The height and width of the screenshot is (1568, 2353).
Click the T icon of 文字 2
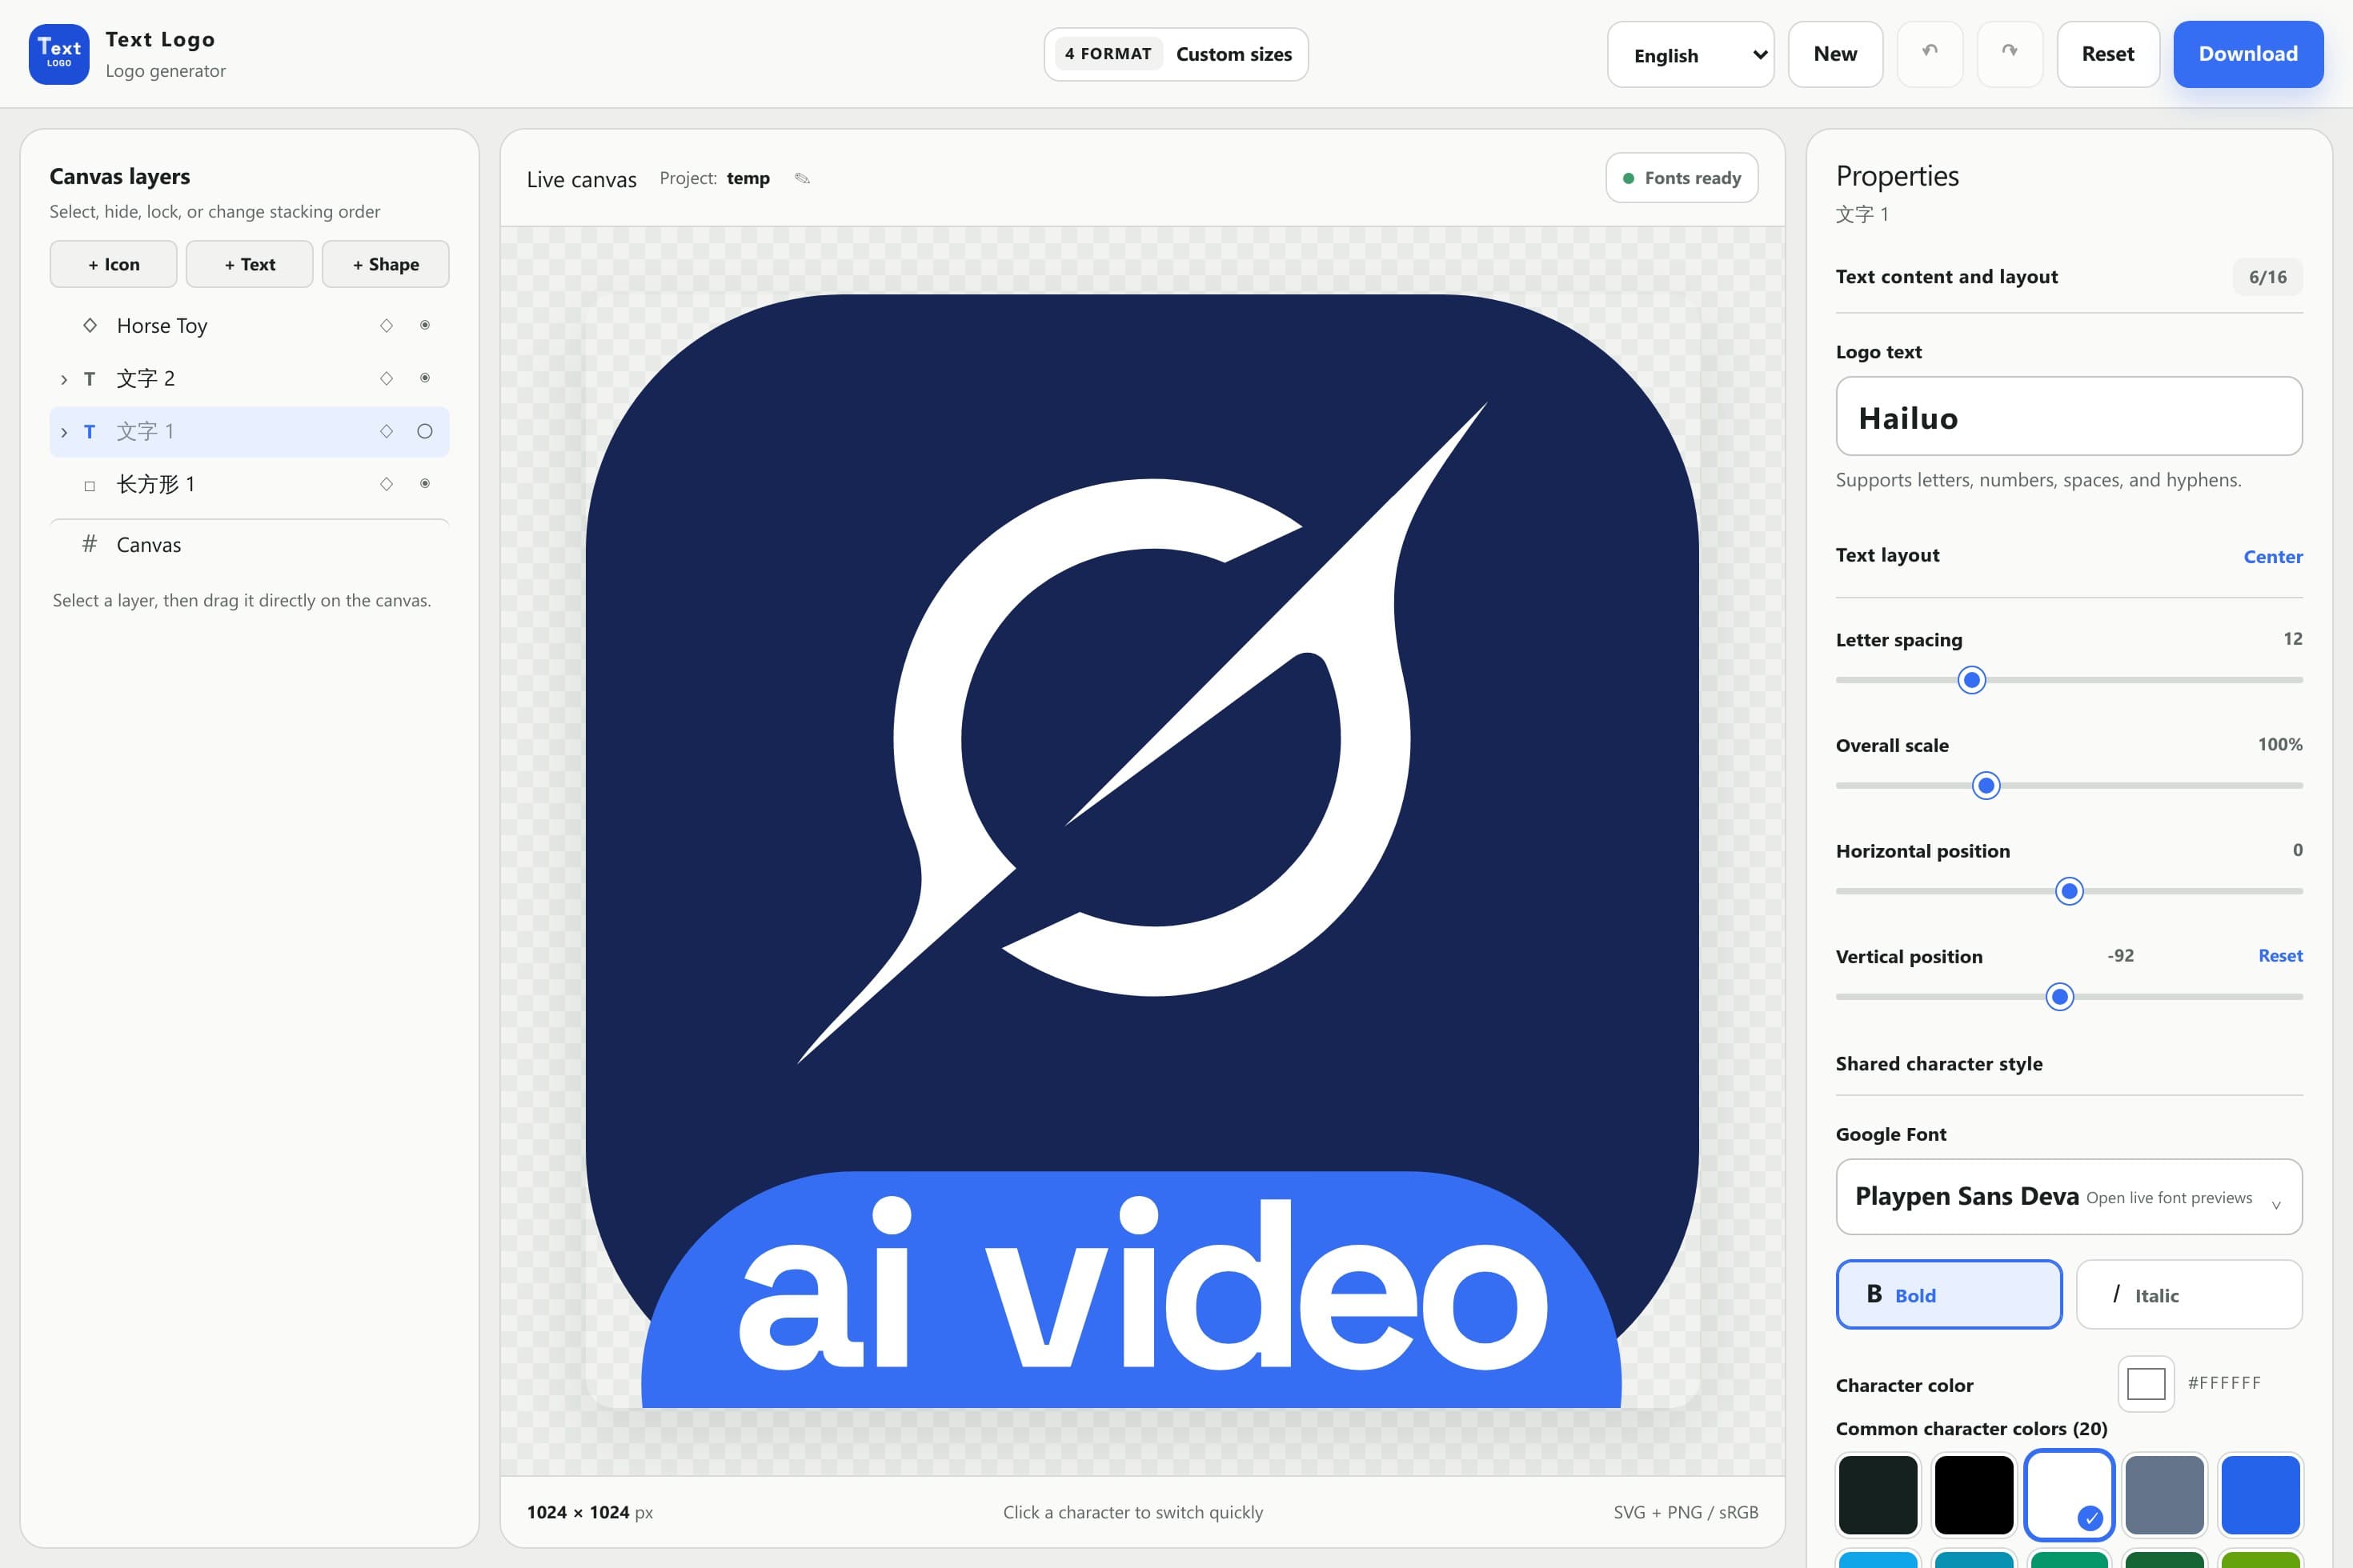(x=89, y=379)
